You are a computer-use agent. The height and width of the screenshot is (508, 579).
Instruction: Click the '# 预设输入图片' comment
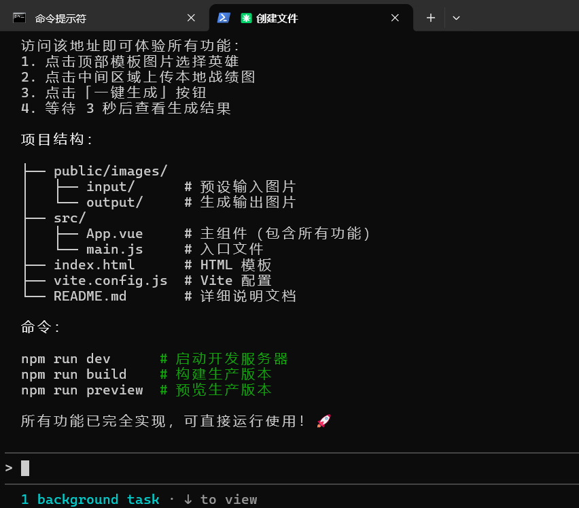click(240, 186)
